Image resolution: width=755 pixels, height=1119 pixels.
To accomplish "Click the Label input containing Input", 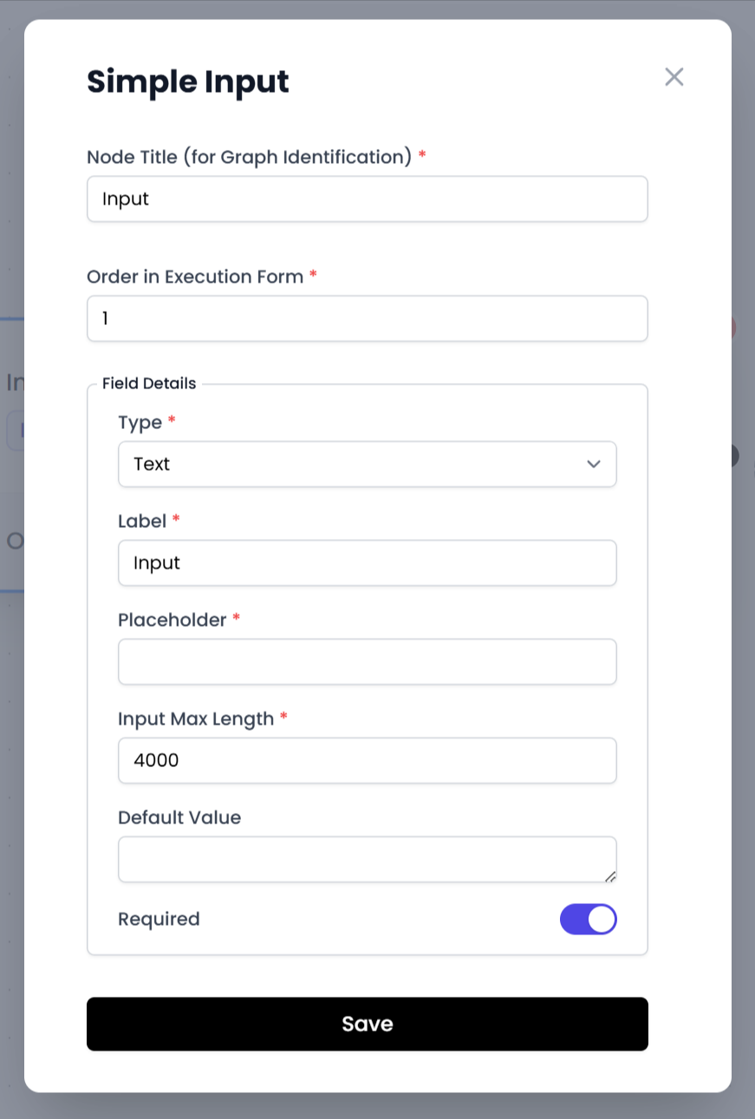I will click(367, 563).
